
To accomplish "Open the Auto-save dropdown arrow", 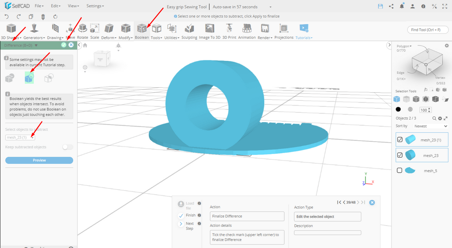I will coord(271,7).
